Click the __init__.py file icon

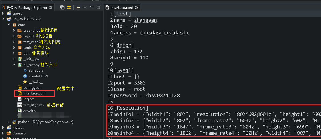(20, 59)
